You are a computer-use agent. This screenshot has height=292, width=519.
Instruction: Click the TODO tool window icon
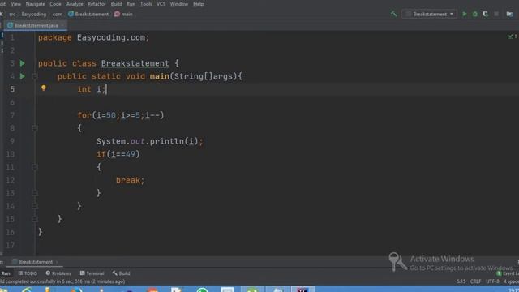[20, 273]
